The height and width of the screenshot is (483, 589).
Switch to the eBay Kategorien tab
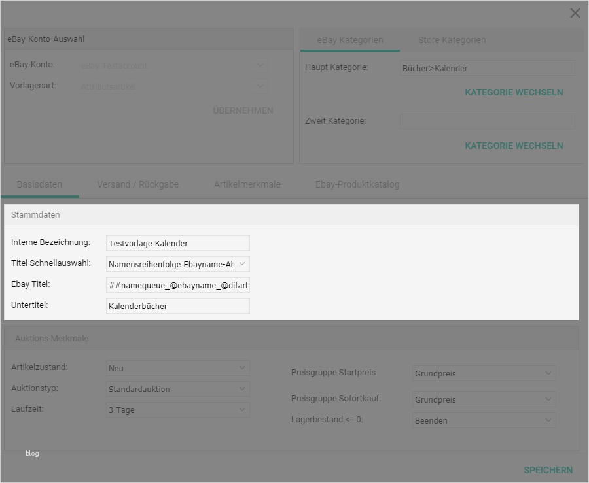pyautogui.click(x=349, y=40)
